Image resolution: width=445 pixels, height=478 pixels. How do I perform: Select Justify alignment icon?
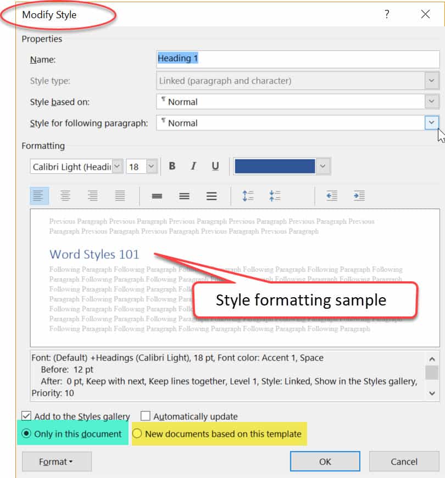pos(120,196)
